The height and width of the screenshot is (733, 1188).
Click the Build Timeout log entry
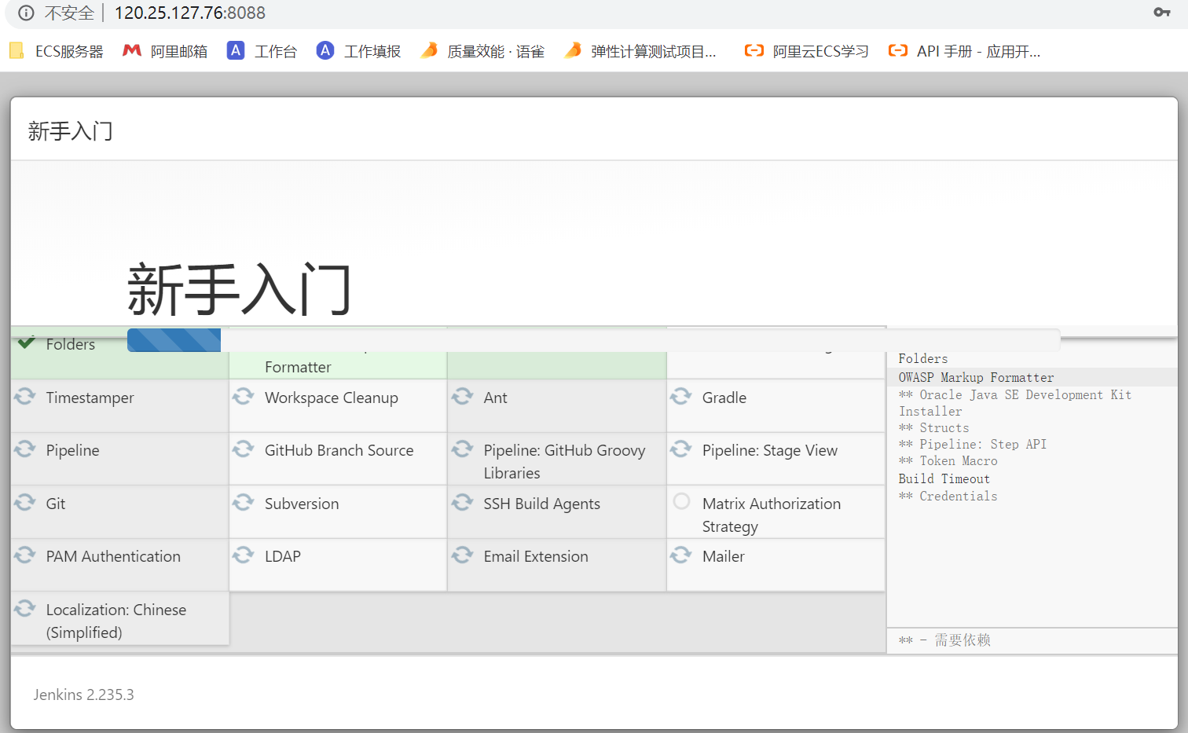coord(944,478)
